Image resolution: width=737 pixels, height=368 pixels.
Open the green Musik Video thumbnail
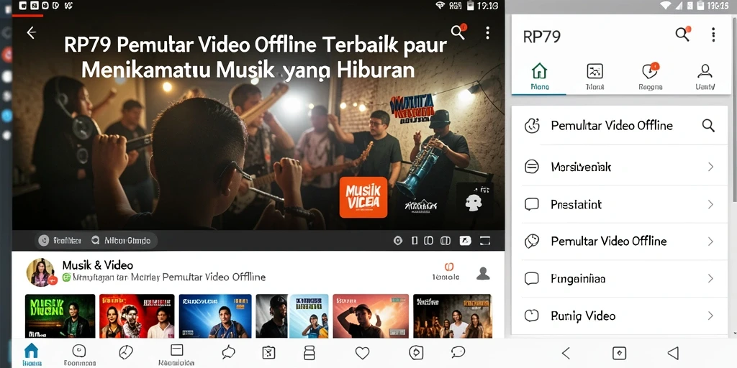pos(60,316)
